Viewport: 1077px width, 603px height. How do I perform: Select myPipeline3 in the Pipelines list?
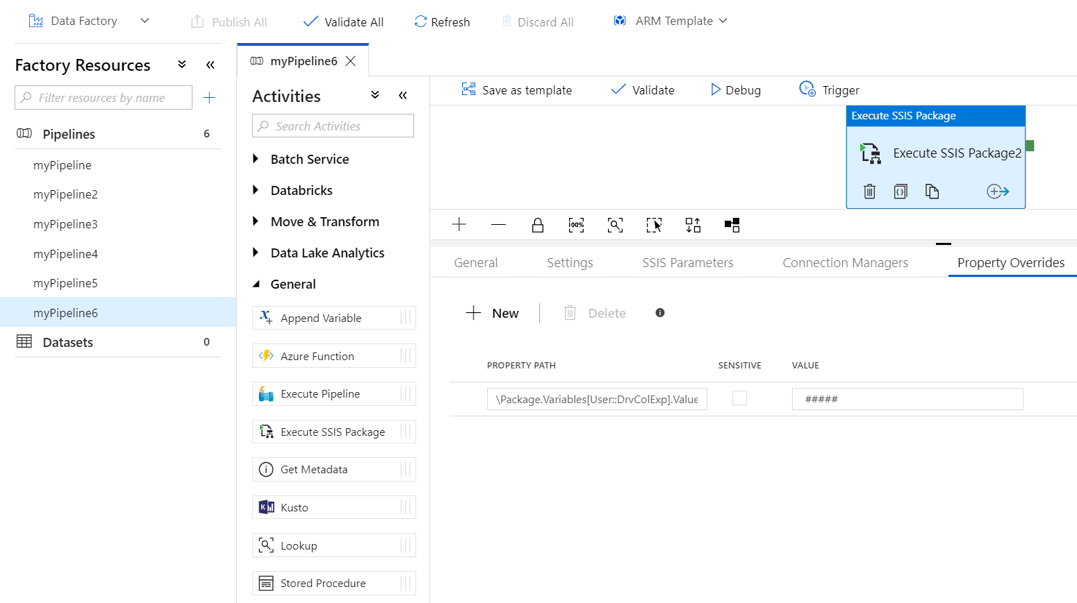coord(65,224)
